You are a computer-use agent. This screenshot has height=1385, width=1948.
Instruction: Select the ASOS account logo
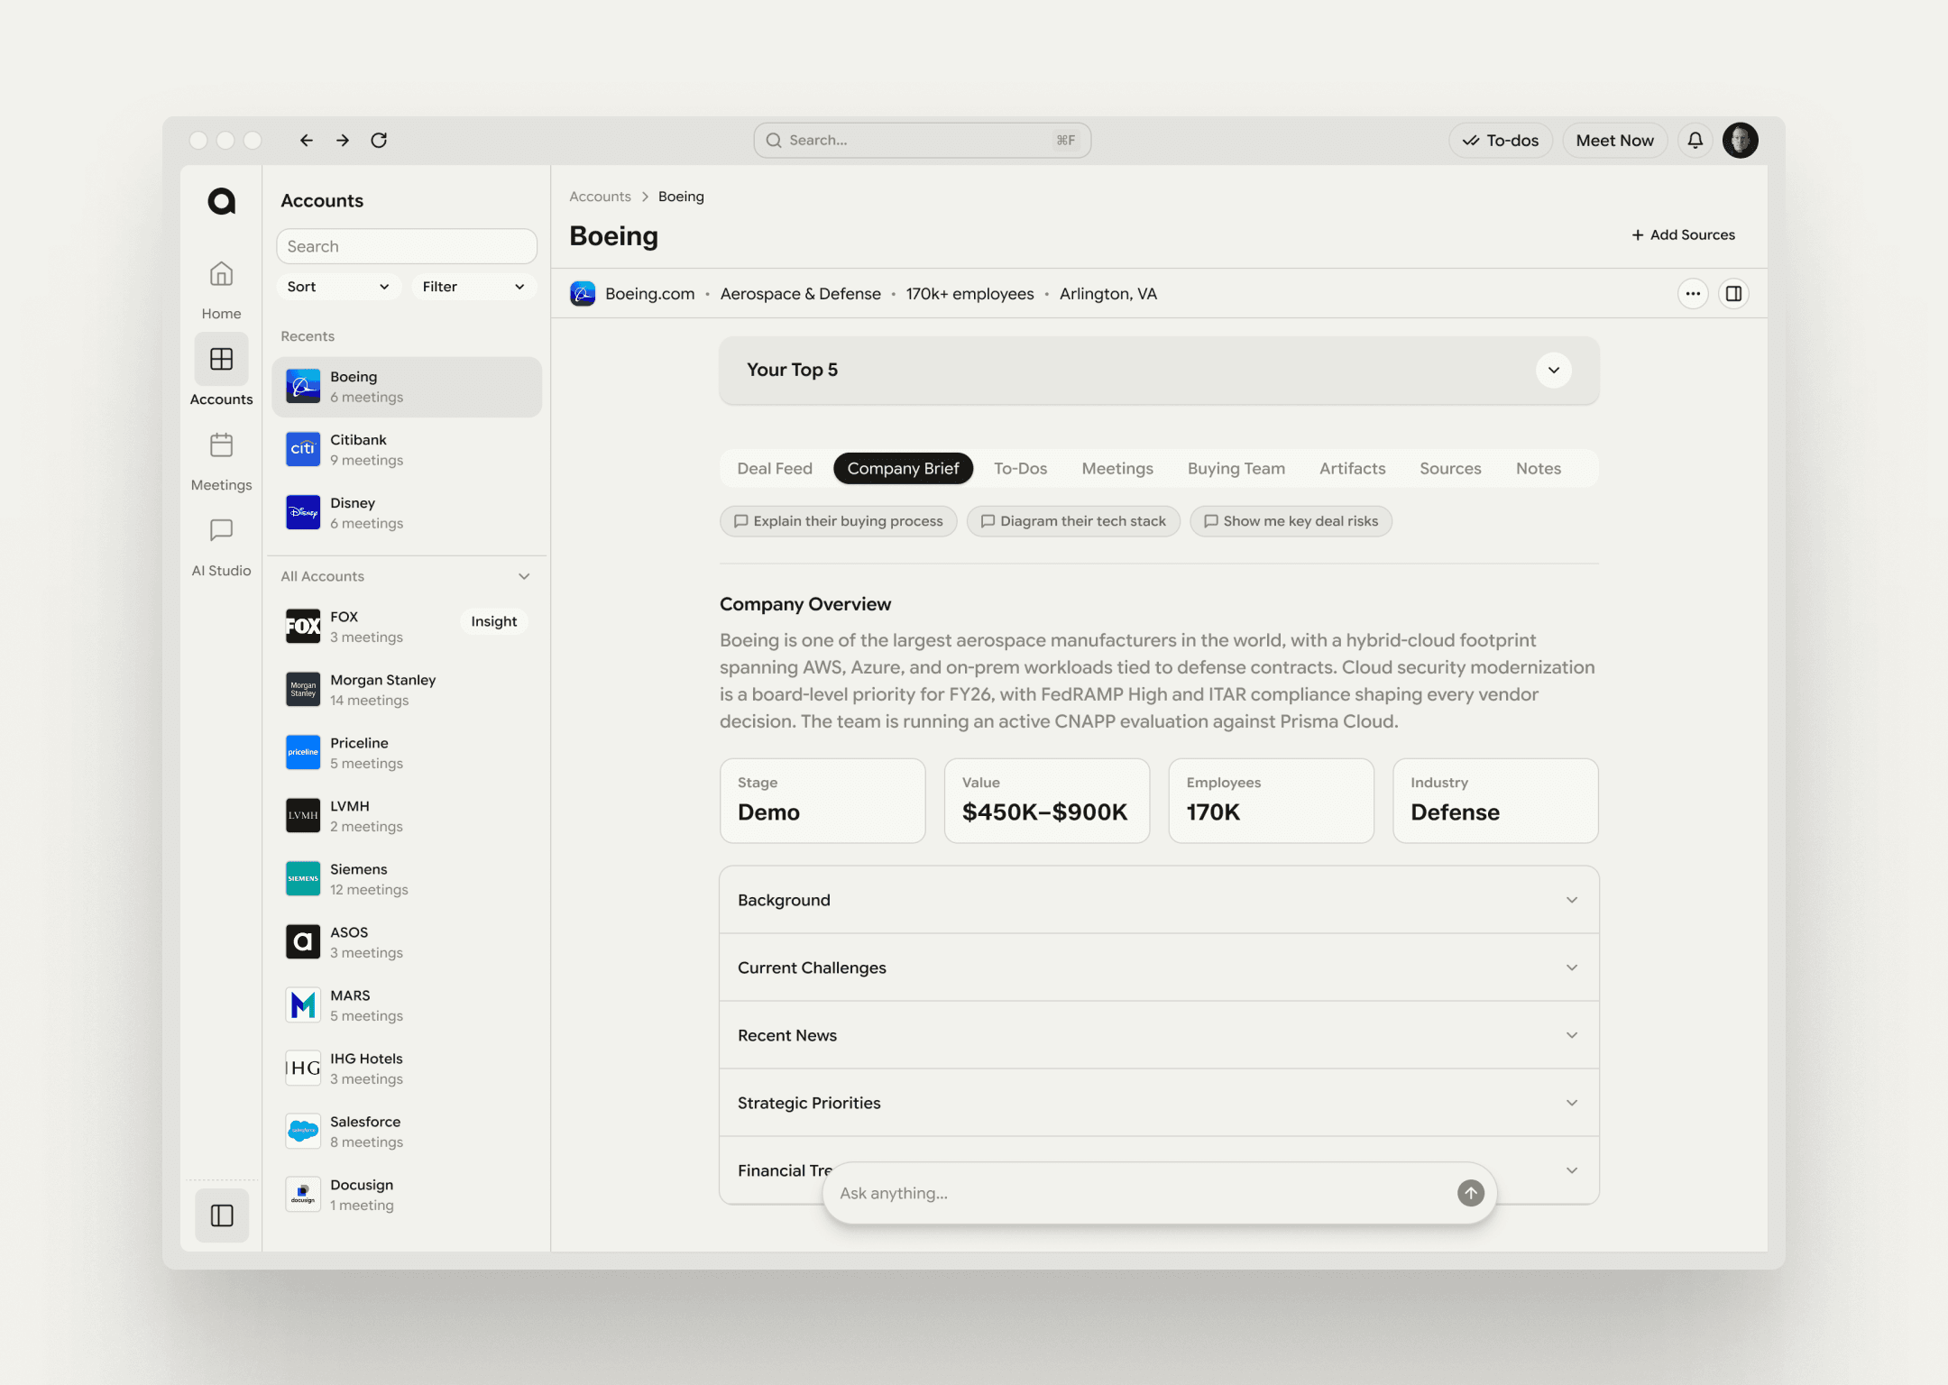click(x=303, y=941)
